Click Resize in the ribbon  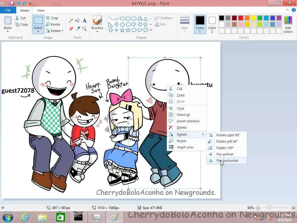[53, 24]
